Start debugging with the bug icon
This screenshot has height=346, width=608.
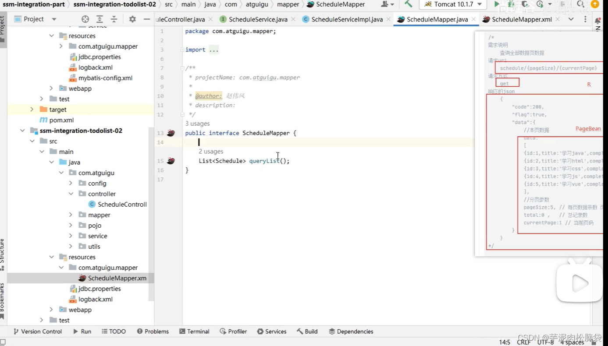[x=511, y=4]
